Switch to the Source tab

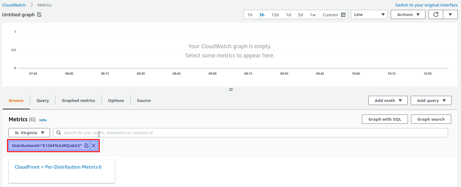[x=144, y=100]
